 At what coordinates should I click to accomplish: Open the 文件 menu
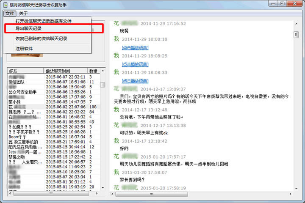(x=9, y=14)
